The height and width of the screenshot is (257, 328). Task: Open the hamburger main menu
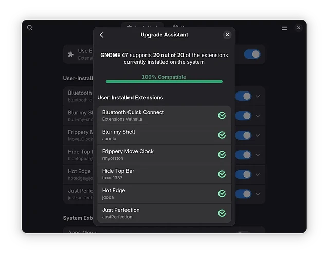[284, 28]
